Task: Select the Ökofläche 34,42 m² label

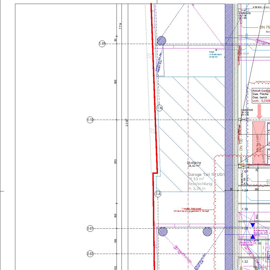Action: (x=194, y=164)
